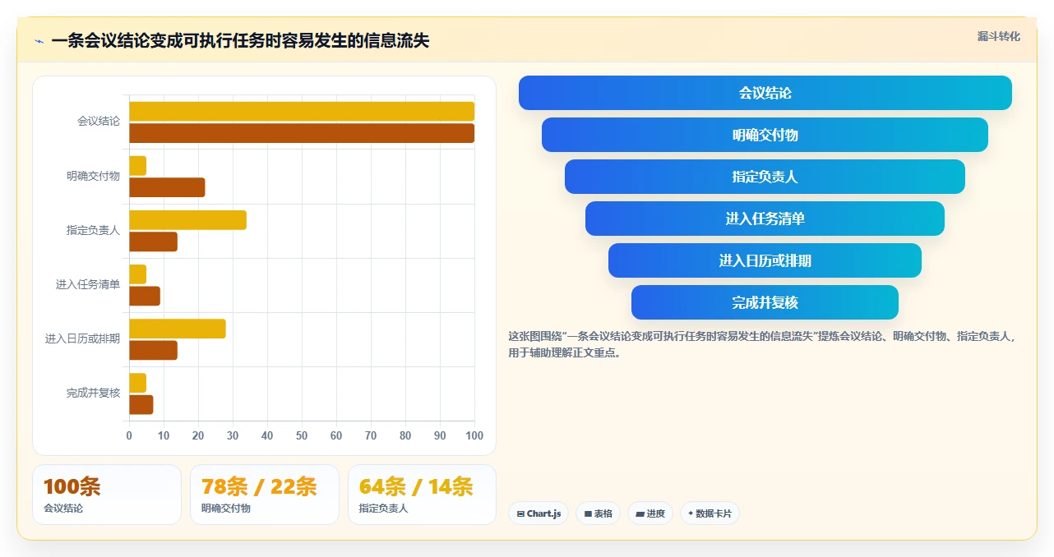Click the x-axis tick value 0
Viewport: 1054px width, 557px height.
click(129, 435)
